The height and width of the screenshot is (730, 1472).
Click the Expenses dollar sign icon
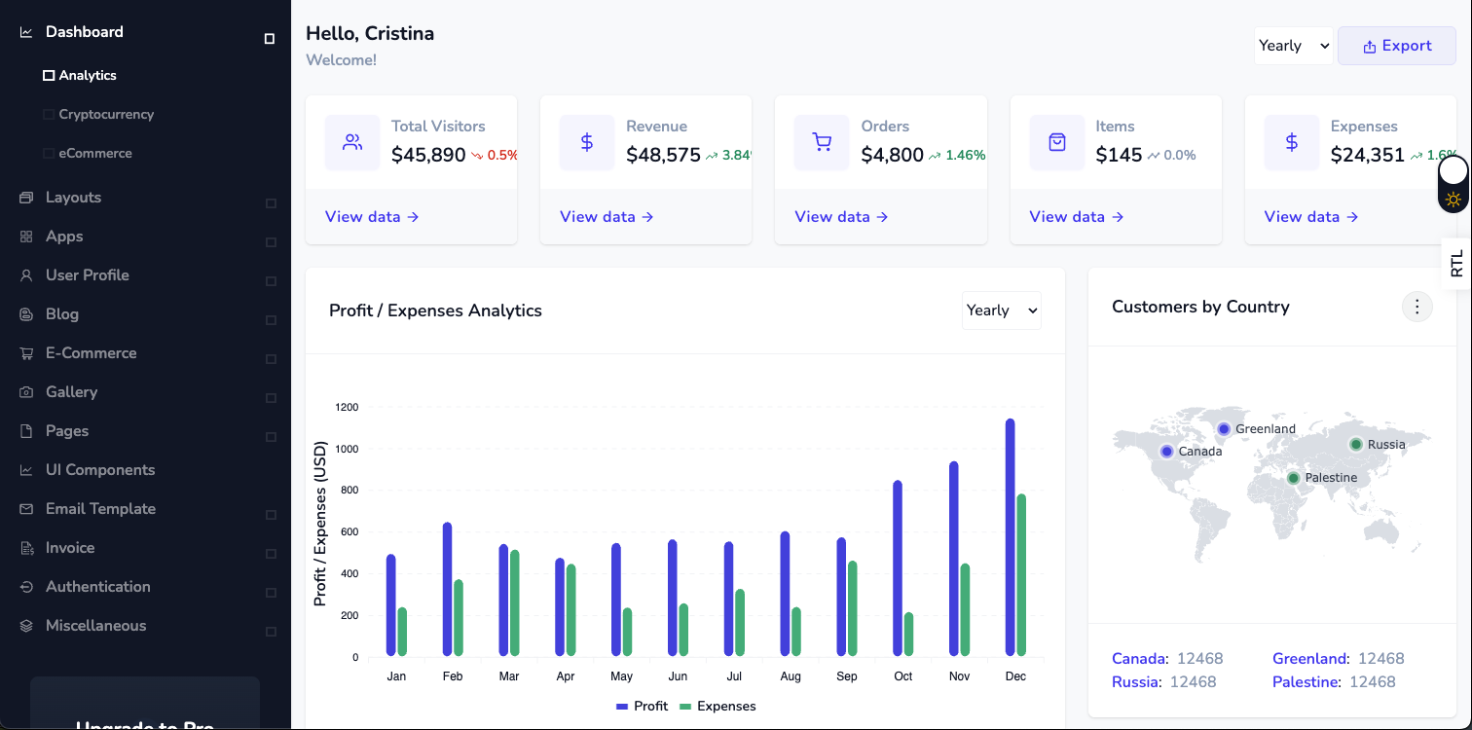coord(1292,143)
